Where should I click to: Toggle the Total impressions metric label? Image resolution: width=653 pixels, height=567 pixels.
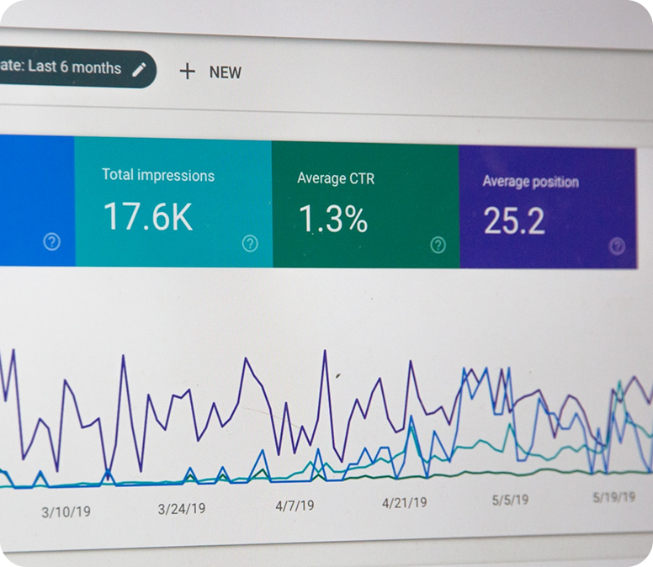coord(158,175)
